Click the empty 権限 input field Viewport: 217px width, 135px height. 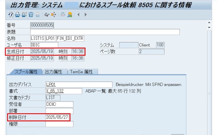point(59,124)
